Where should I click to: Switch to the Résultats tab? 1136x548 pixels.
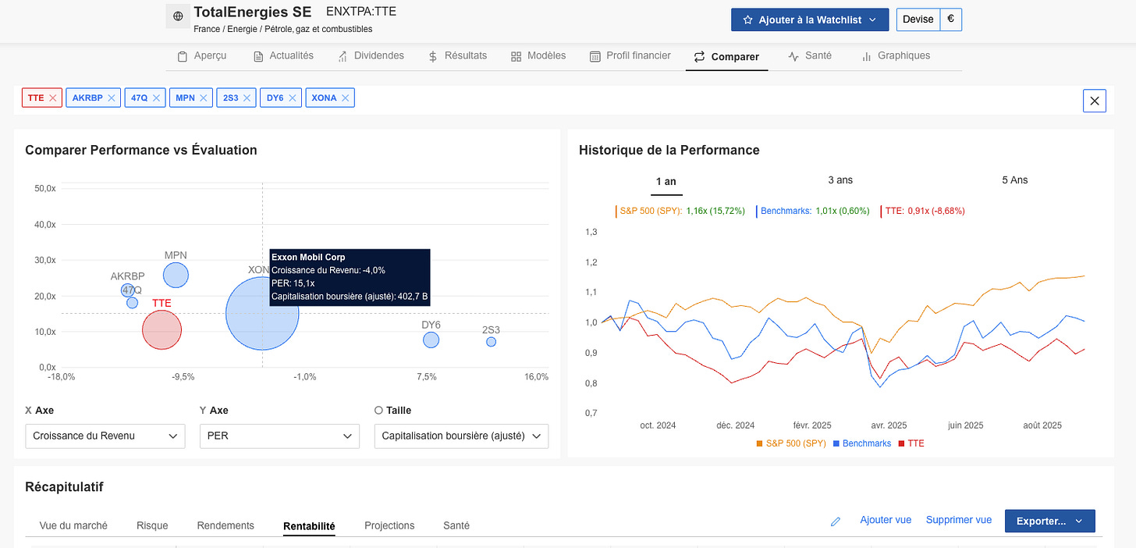pyautogui.click(x=457, y=56)
